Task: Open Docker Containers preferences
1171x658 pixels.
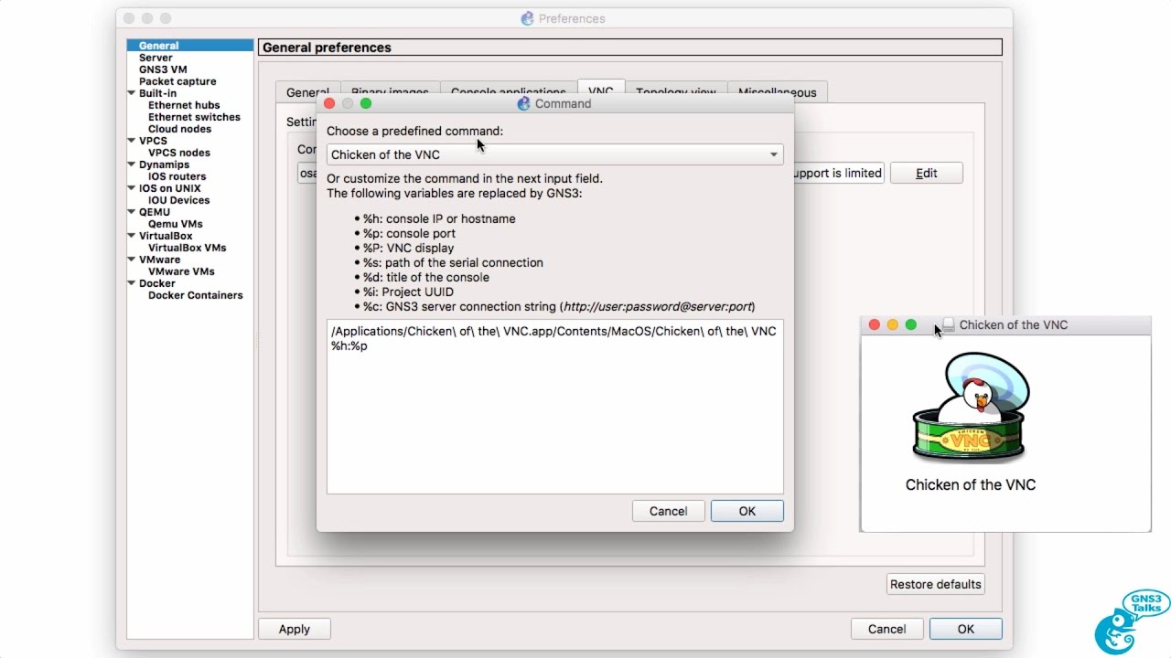Action: coord(196,295)
